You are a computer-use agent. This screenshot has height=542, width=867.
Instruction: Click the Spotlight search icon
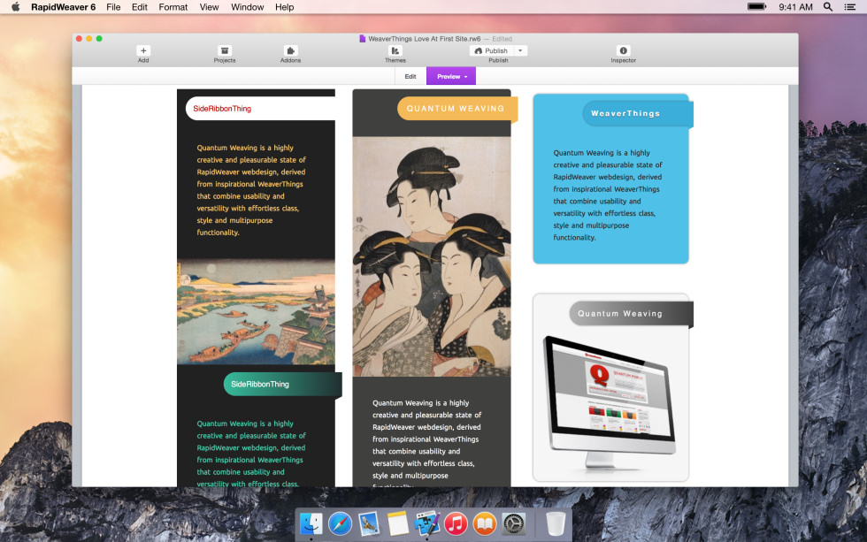click(828, 7)
